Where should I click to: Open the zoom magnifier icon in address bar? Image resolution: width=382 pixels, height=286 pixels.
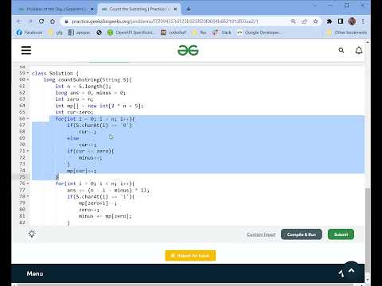click(293, 21)
